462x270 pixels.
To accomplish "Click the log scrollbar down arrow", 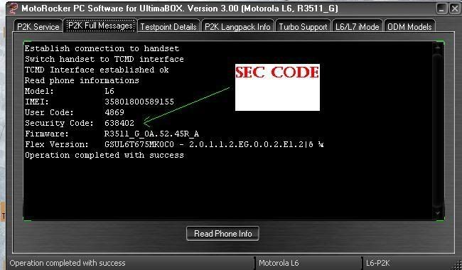I will [x=438, y=213].
